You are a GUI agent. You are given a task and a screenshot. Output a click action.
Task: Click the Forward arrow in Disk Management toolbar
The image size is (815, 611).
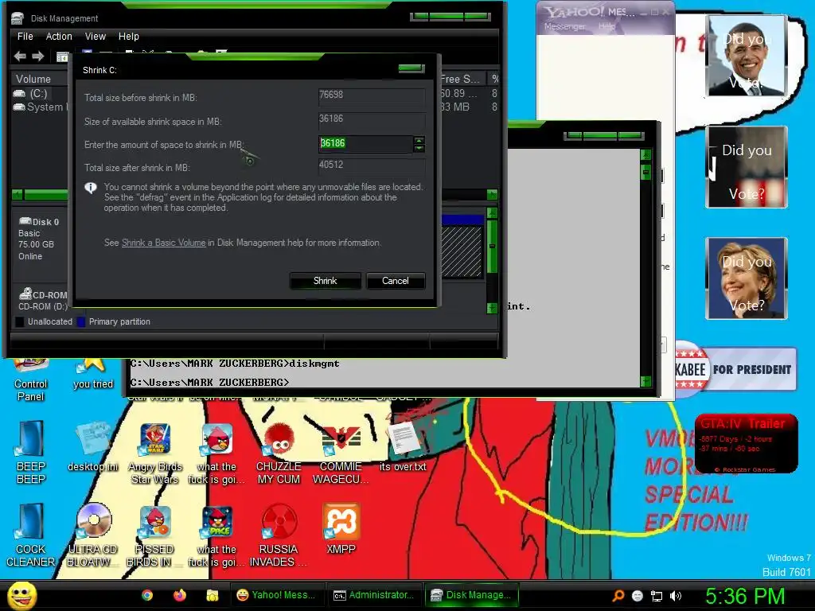(38, 56)
